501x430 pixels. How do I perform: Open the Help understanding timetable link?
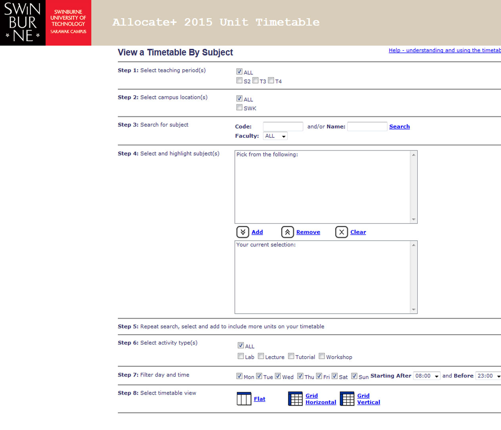tap(445, 50)
